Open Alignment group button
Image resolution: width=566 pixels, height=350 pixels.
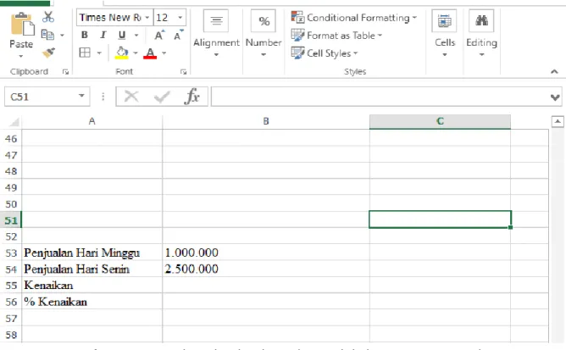216,20
